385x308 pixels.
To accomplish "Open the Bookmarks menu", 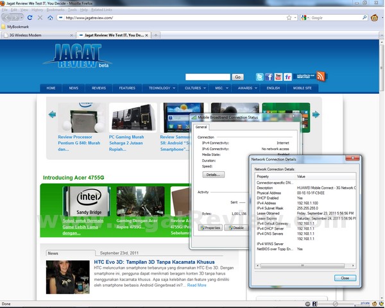I will click(x=55, y=10).
